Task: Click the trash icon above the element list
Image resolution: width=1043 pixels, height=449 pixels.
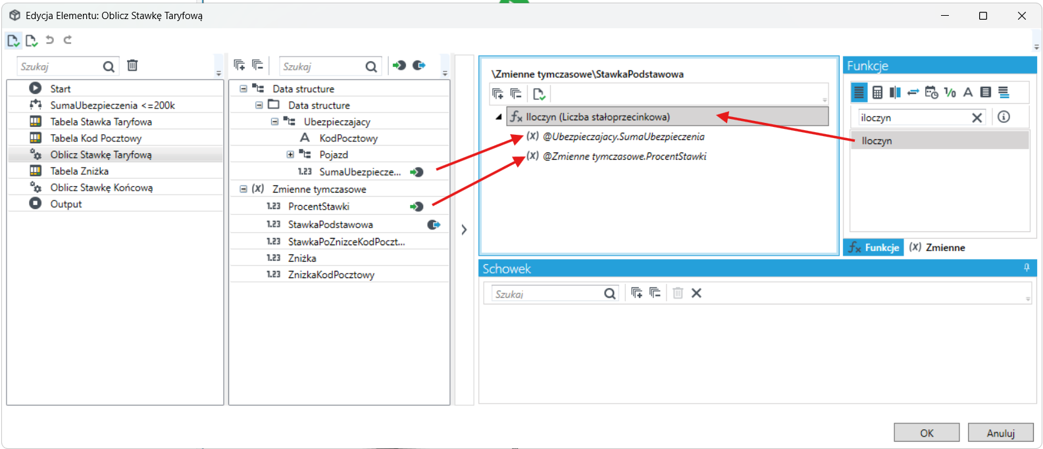Action: tap(132, 65)
